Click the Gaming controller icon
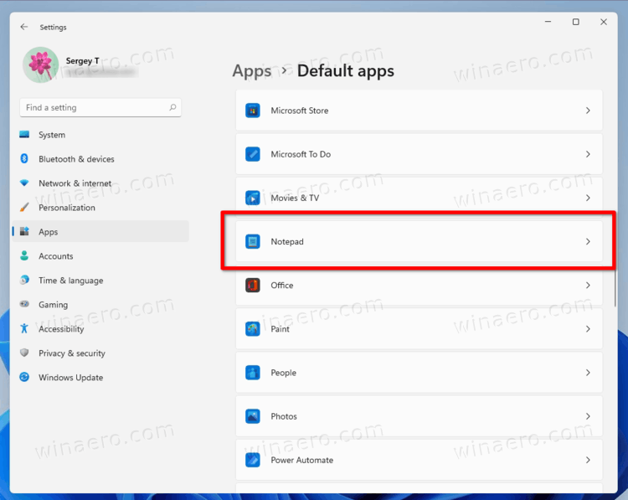 tap(24, 304)
